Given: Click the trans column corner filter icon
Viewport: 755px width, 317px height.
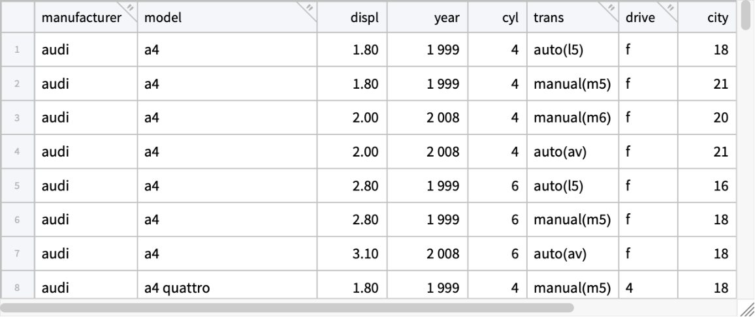Looking at the screenshot, I should (x=611, y=8).
